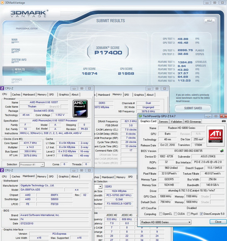Open Graphics tab in CPU-Z Memory window
227x241 pixels.
(x=139, y=95)
